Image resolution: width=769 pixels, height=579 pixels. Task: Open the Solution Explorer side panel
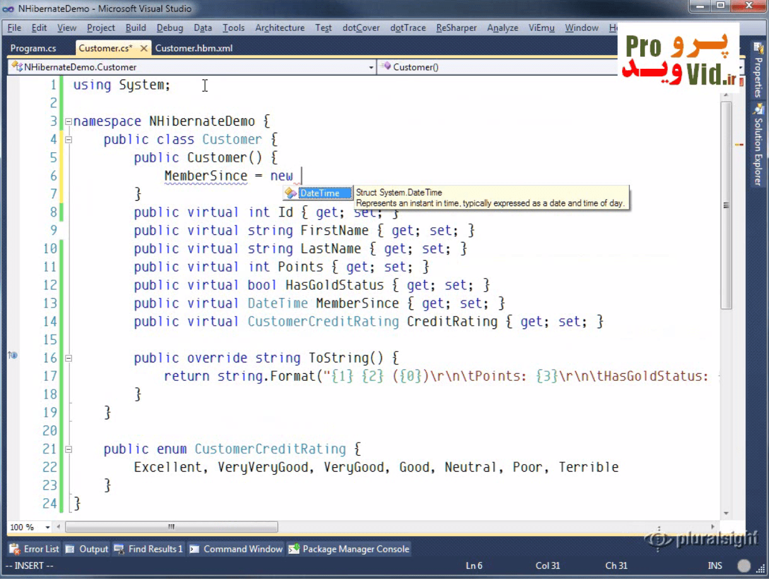tap(758, 145)
